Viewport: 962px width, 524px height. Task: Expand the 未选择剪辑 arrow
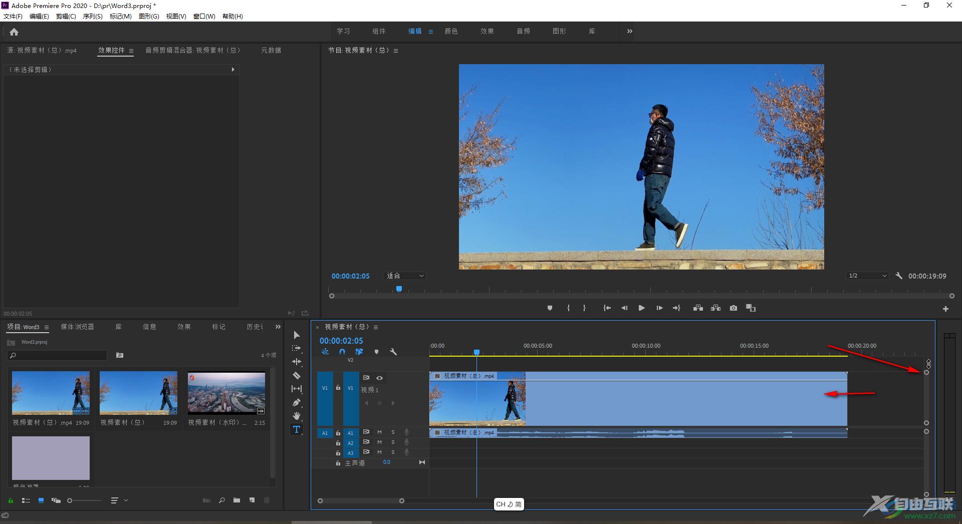233,70
